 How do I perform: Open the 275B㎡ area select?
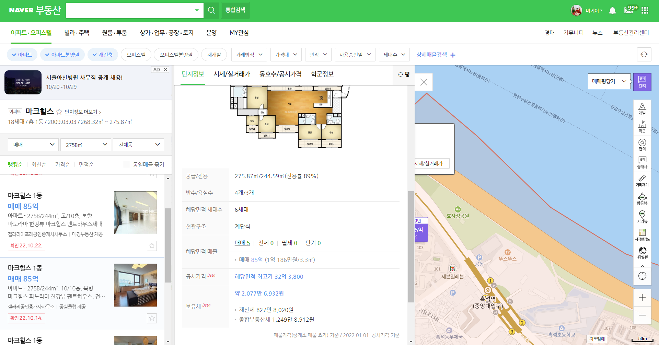pyautogui.click(x=86, y=145)
